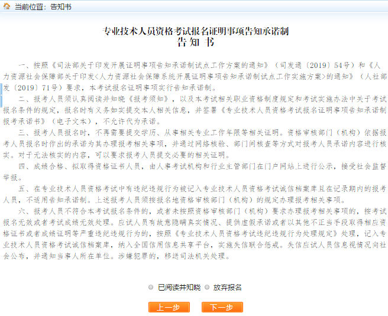This screenshot has width=388, height=316.
Task: Click the 放弃报名 label text
Action: click(228, 287)
